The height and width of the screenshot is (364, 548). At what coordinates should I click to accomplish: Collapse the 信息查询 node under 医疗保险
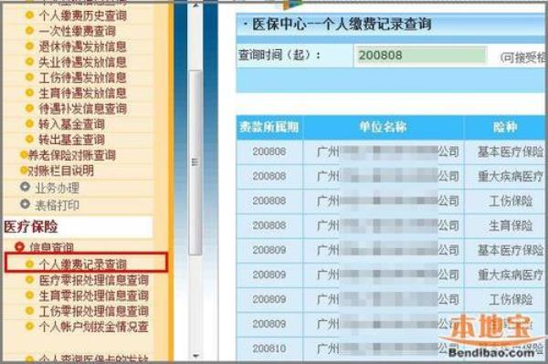pyautogui.click(x=19, y=246)
